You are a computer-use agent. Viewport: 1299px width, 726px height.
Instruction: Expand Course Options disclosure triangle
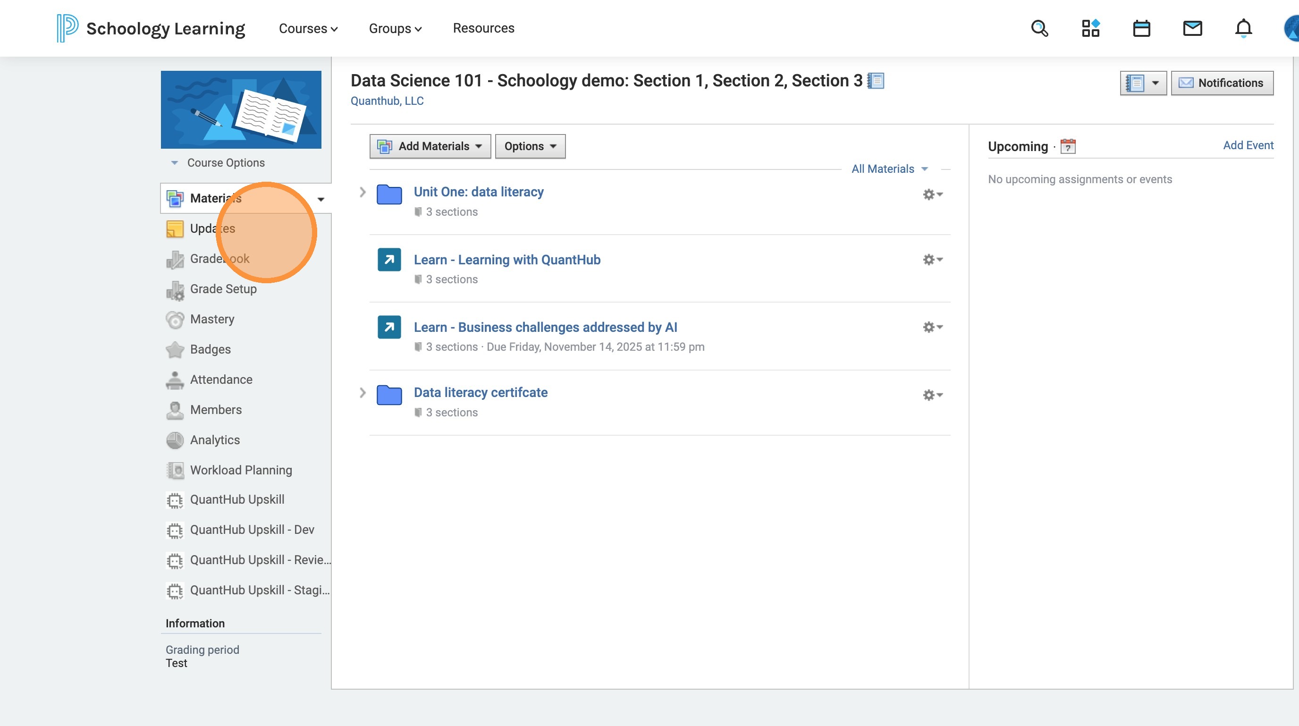coord(175,163)
